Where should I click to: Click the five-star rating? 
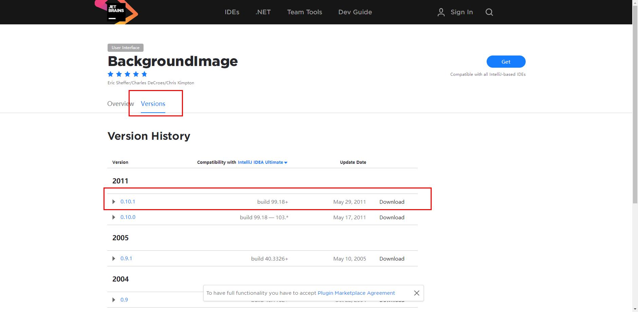click(x=127, y=74)
